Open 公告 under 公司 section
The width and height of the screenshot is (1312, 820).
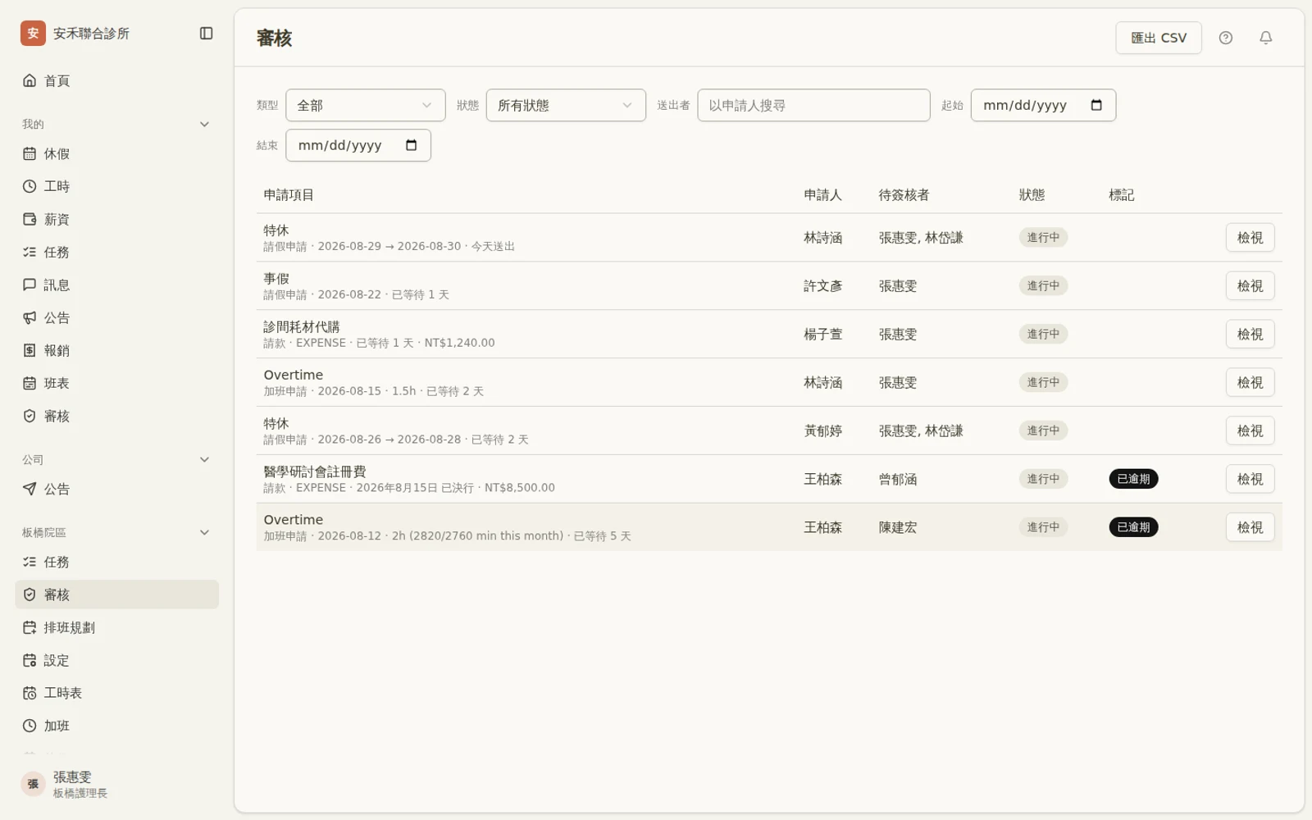[x=117, y=490]
